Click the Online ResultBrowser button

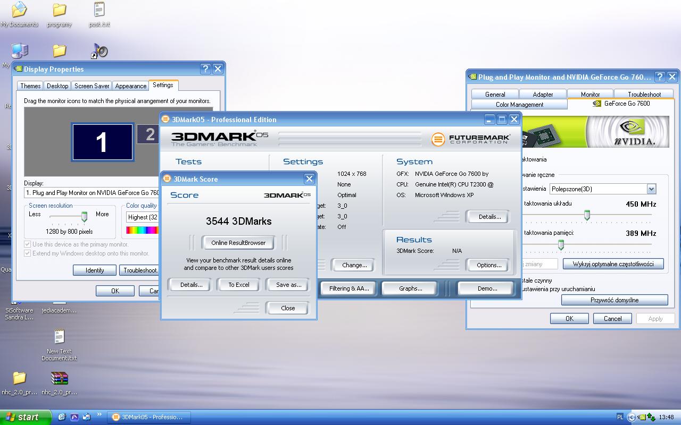tap(238, 243)
